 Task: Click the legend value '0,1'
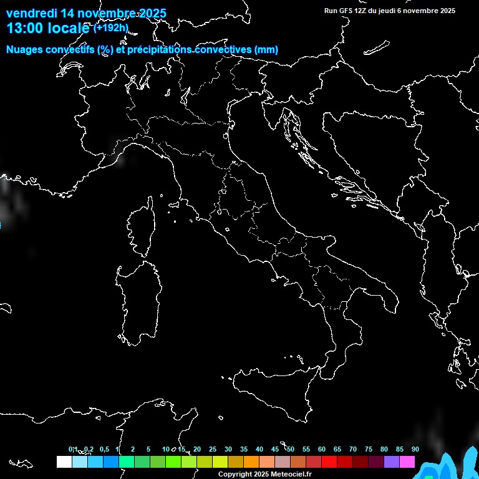click(73, 449)
